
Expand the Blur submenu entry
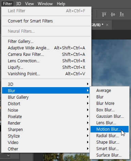tap(46, 91)
